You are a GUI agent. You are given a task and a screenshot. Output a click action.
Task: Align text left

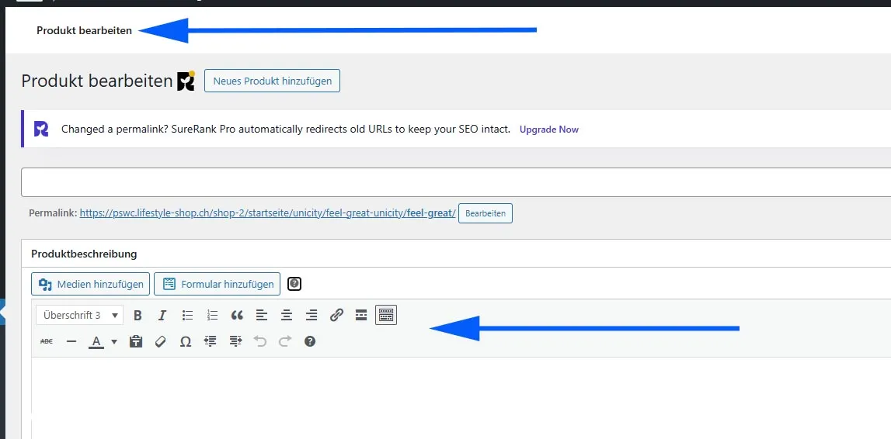(x=262, y=316)
